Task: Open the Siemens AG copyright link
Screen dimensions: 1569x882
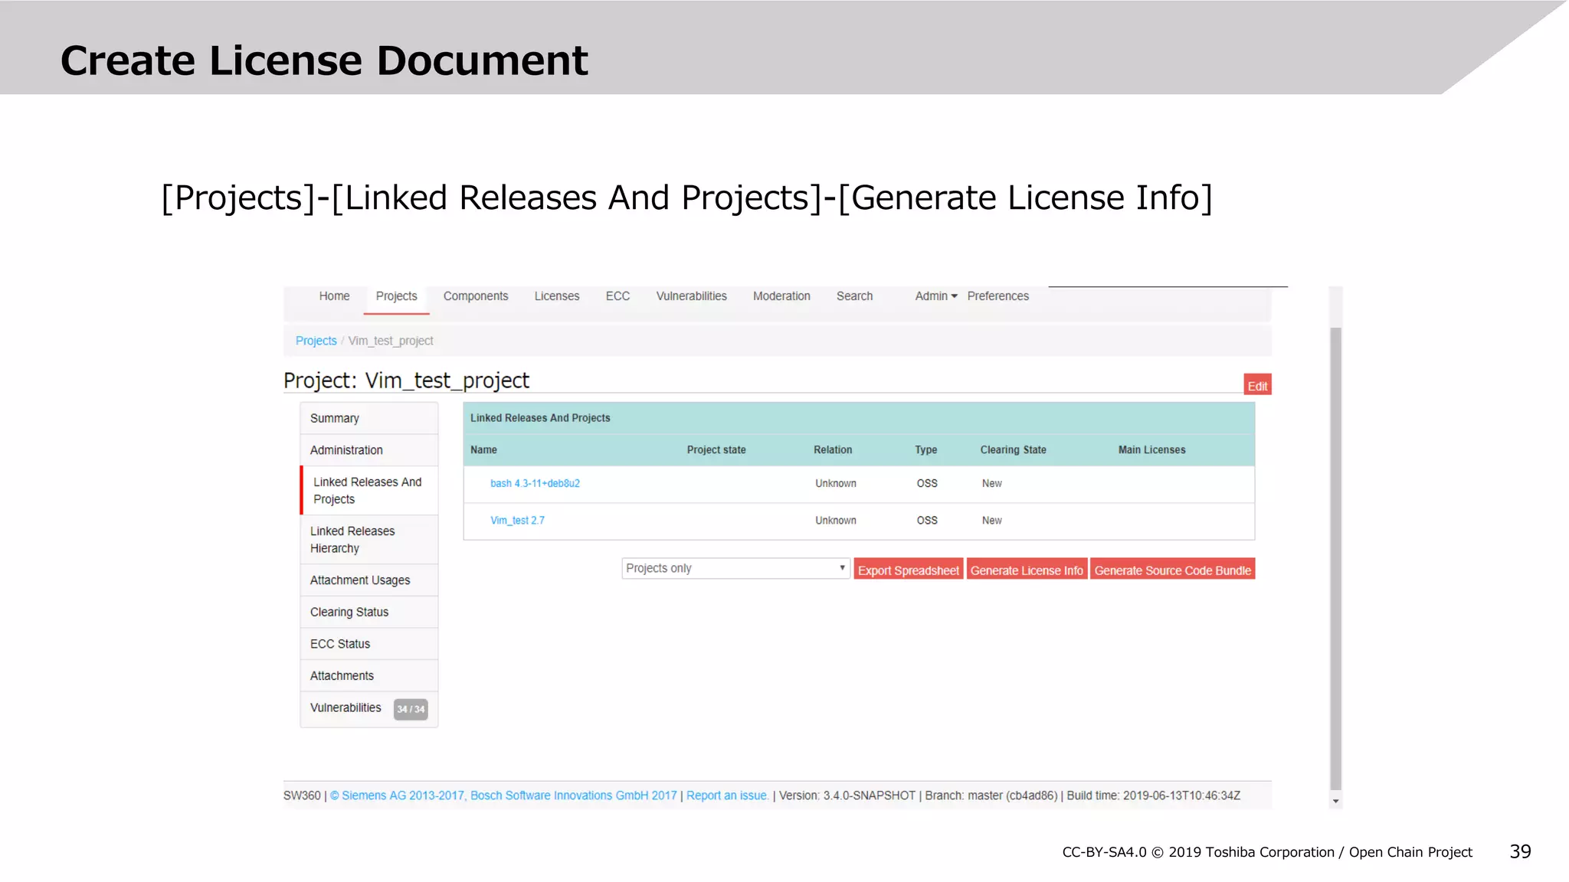Action: 503,795
